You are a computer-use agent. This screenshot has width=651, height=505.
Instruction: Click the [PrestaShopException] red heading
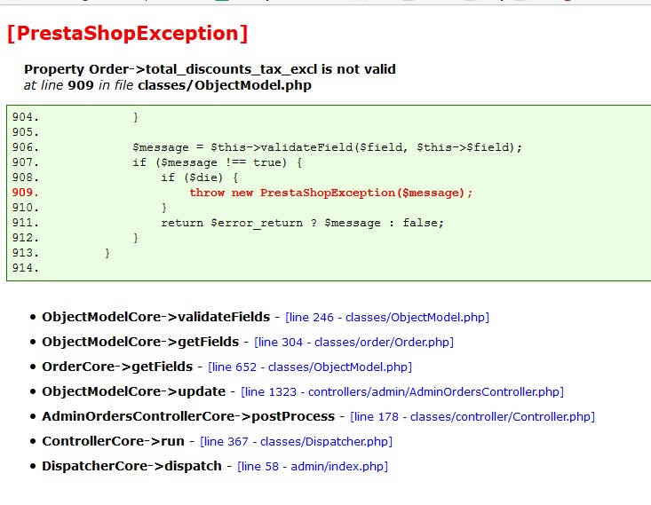128,33
